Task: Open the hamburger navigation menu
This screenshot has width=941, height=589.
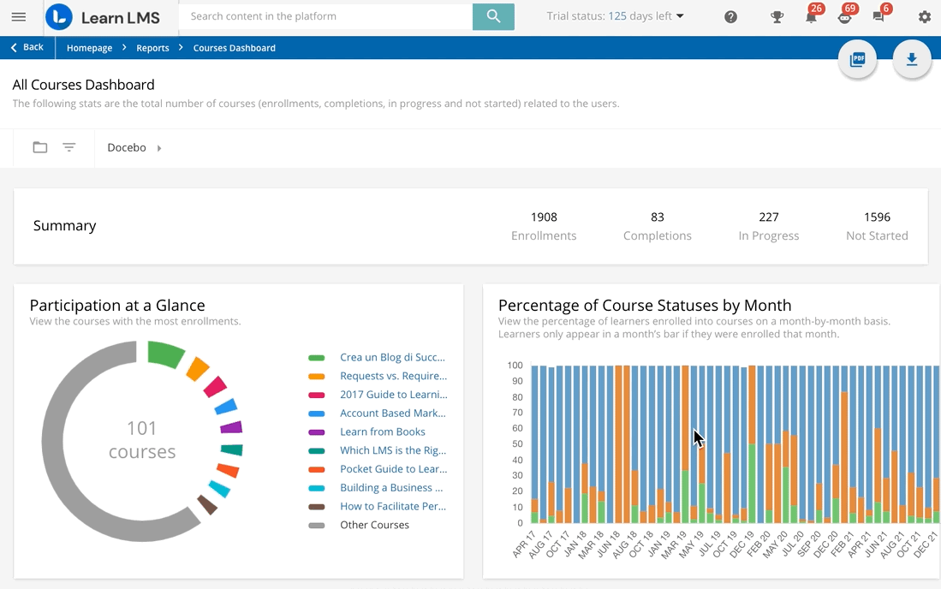Action: point(19,16)
